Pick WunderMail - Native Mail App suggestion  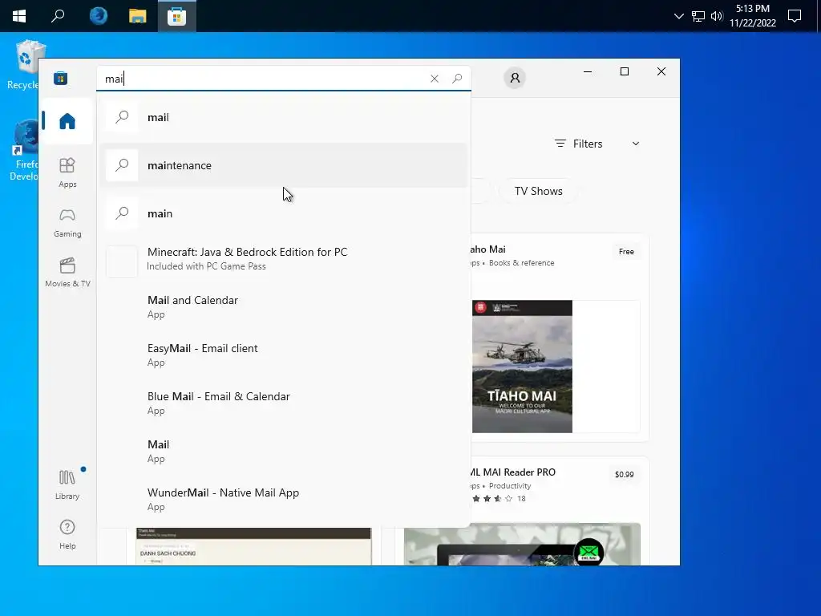point(283,500)
